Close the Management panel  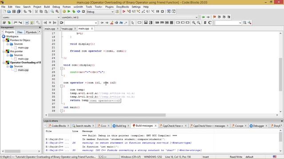[40, 27]
